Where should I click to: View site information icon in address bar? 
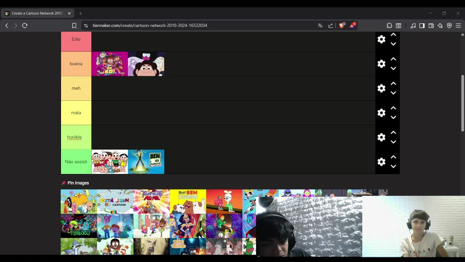tap(86, 25)
